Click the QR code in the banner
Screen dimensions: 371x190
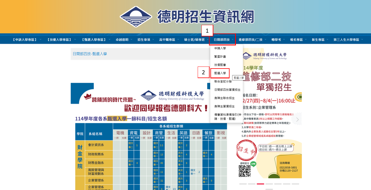pyautogui.click(x=245, y=171)
